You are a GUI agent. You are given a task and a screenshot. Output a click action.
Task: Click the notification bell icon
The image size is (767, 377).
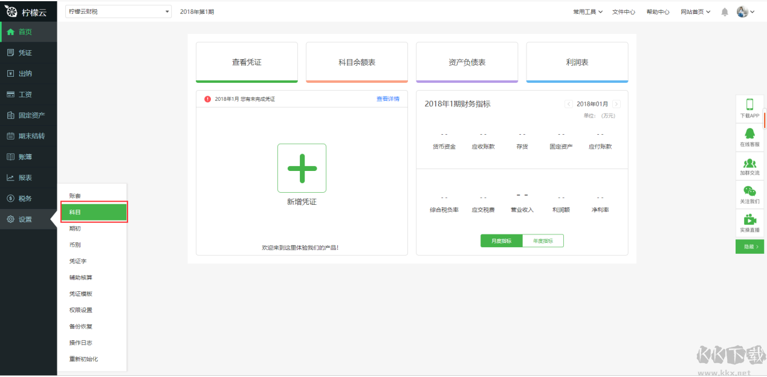[x=725, y=12]
